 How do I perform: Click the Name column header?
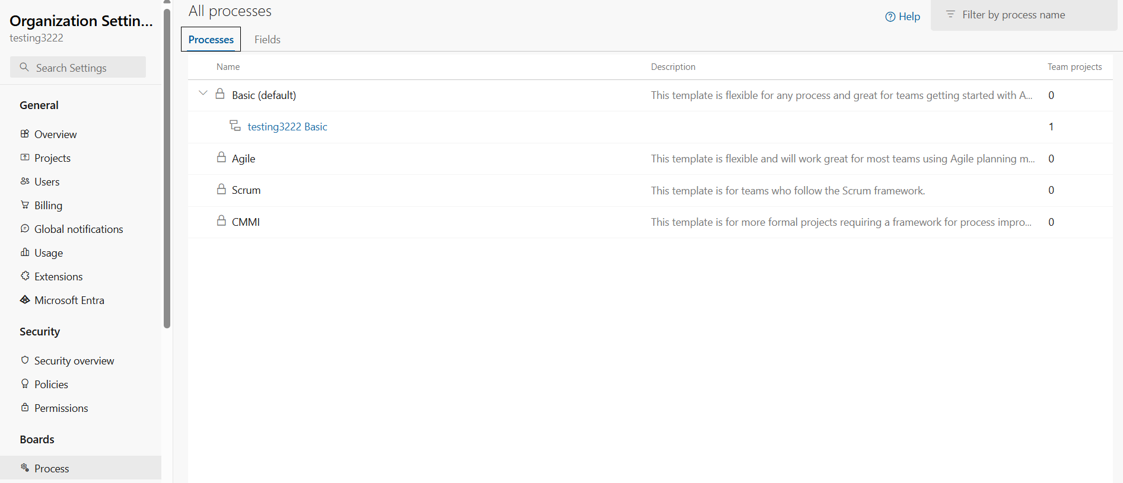228,67
